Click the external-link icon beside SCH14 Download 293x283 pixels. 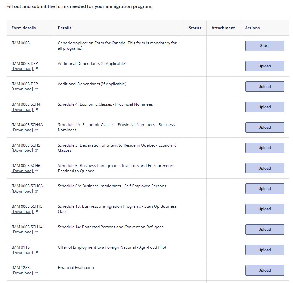click(36, 232)
